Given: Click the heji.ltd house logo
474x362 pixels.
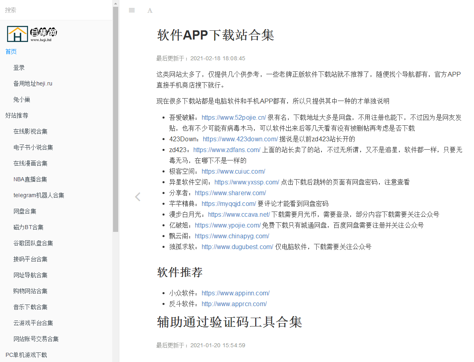Looking at the screenshot, I should coord(32,34).
